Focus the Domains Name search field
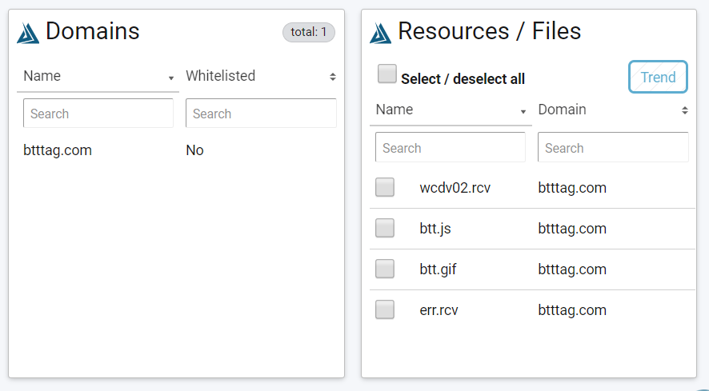The width and height of the screenshot is (709, 391). click(x=98, y=114)
